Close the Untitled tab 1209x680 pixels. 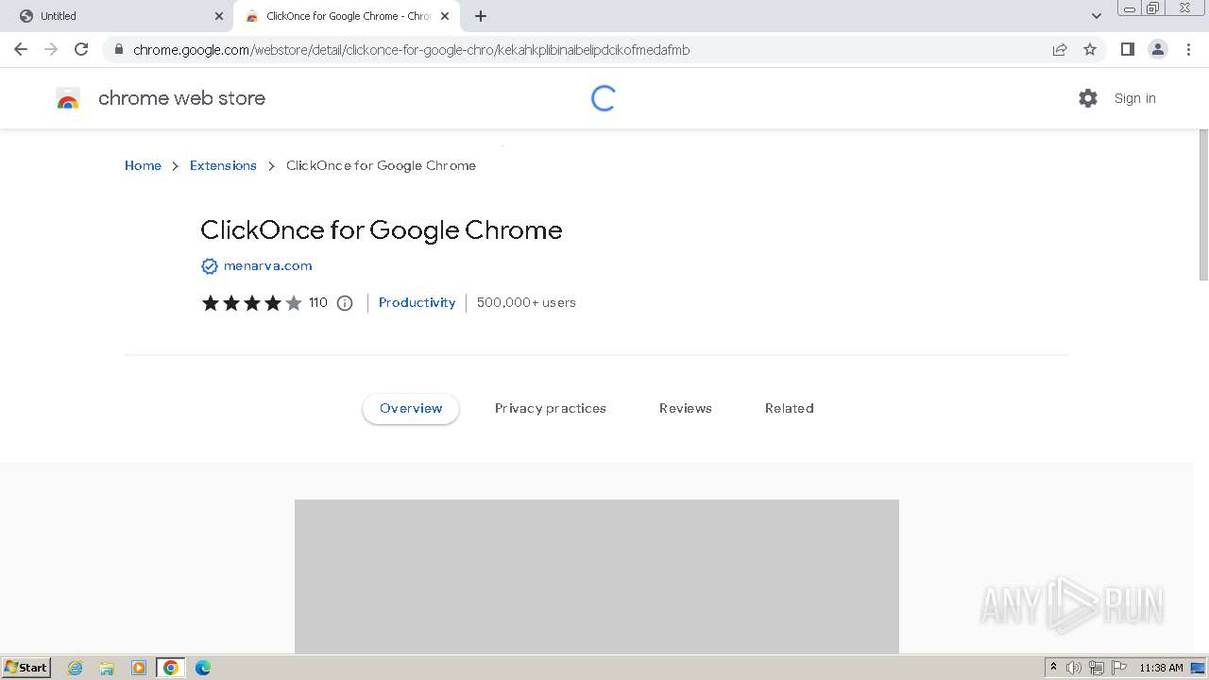tap(219, 16)
